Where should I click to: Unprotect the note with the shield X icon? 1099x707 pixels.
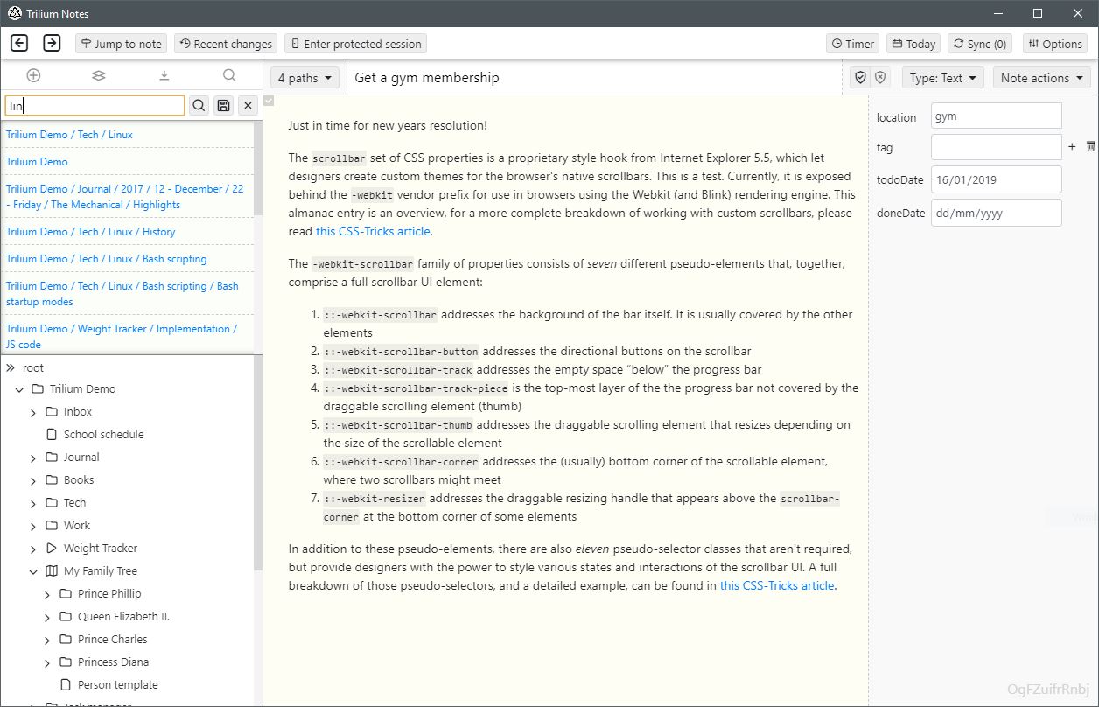tap(880, 78)
